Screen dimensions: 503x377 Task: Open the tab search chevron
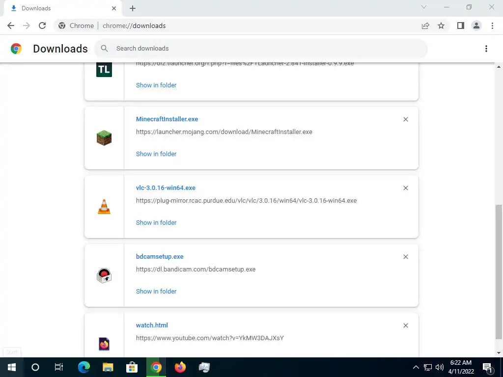coord(424,7)
